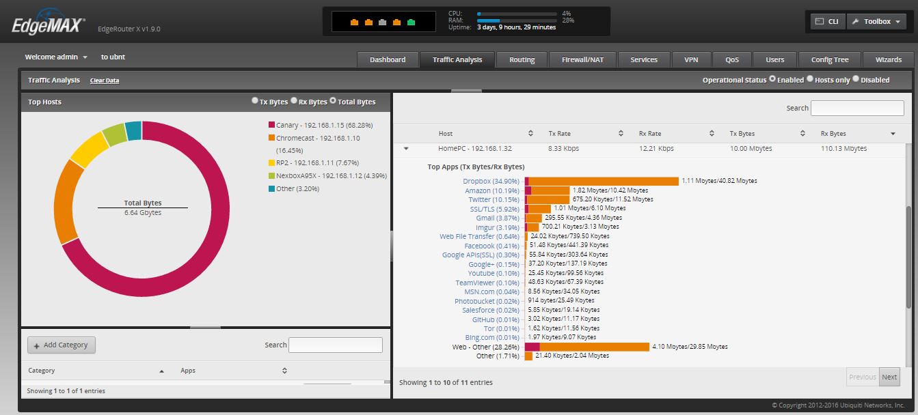Go to the Next page of entries
The width and height of the screenshot is (918, 415).
889,377
